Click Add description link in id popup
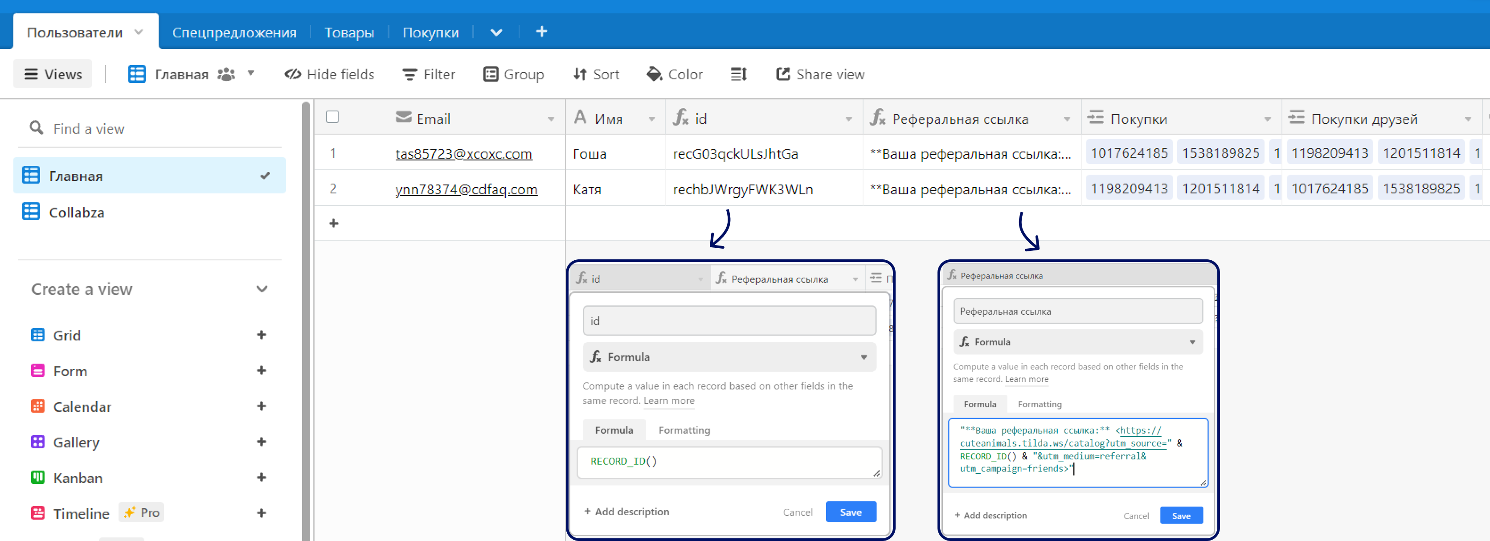The height and width of the screenshot is (541, 1490). coord(627,512)
